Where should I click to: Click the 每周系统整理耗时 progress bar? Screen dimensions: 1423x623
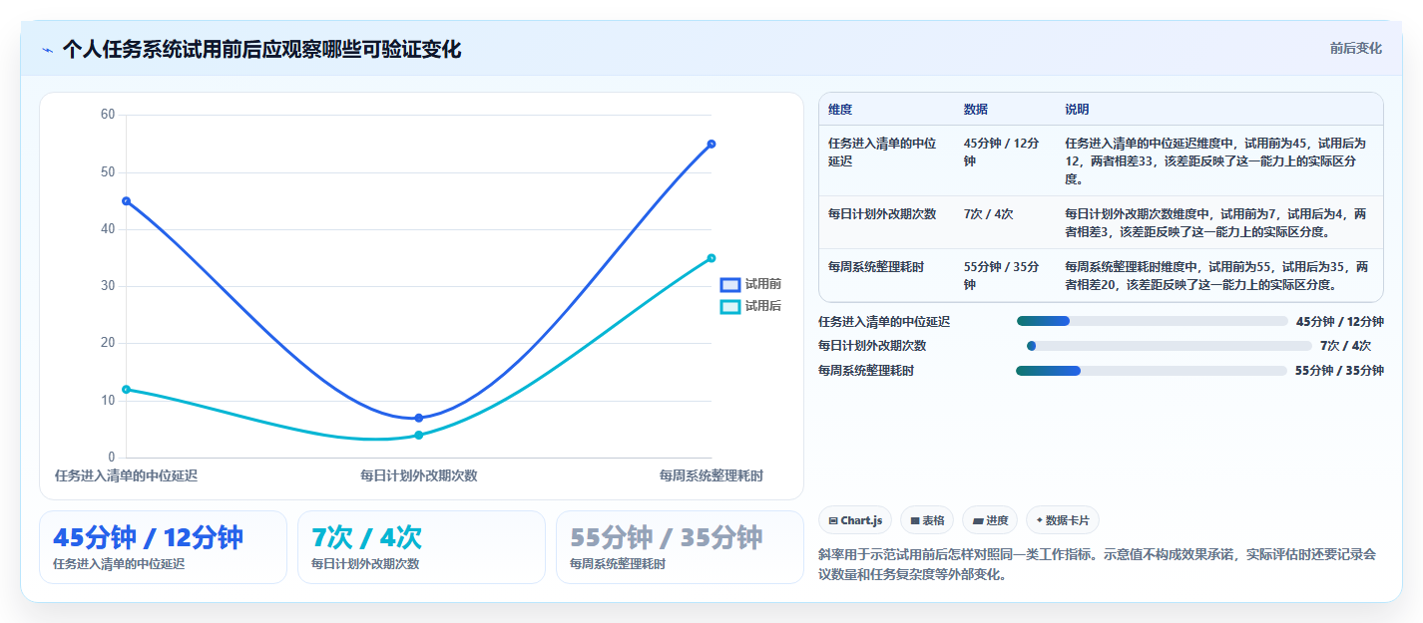tap(1151, 371)
